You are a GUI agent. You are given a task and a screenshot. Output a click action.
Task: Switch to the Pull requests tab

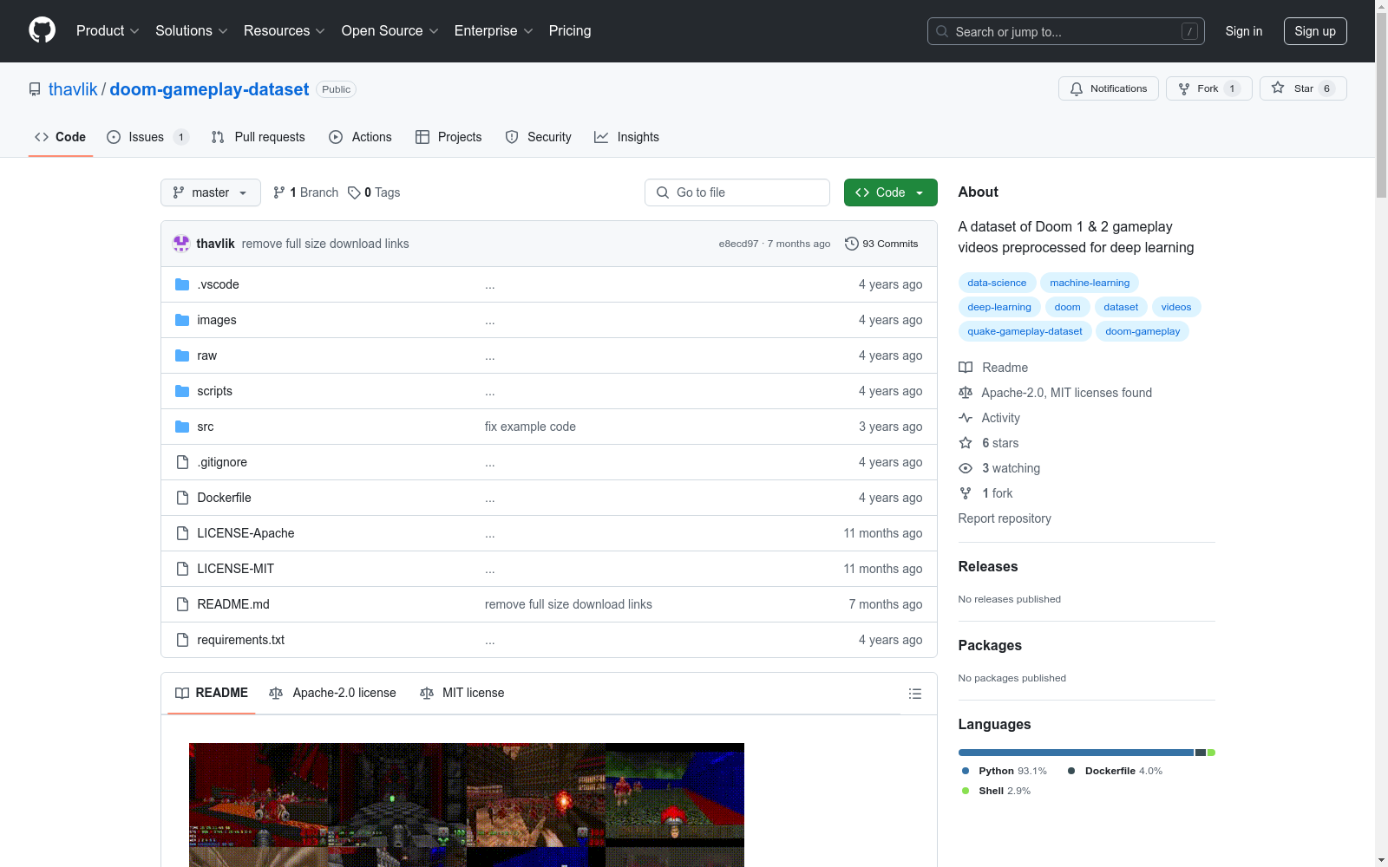click(x=259, y=137)
